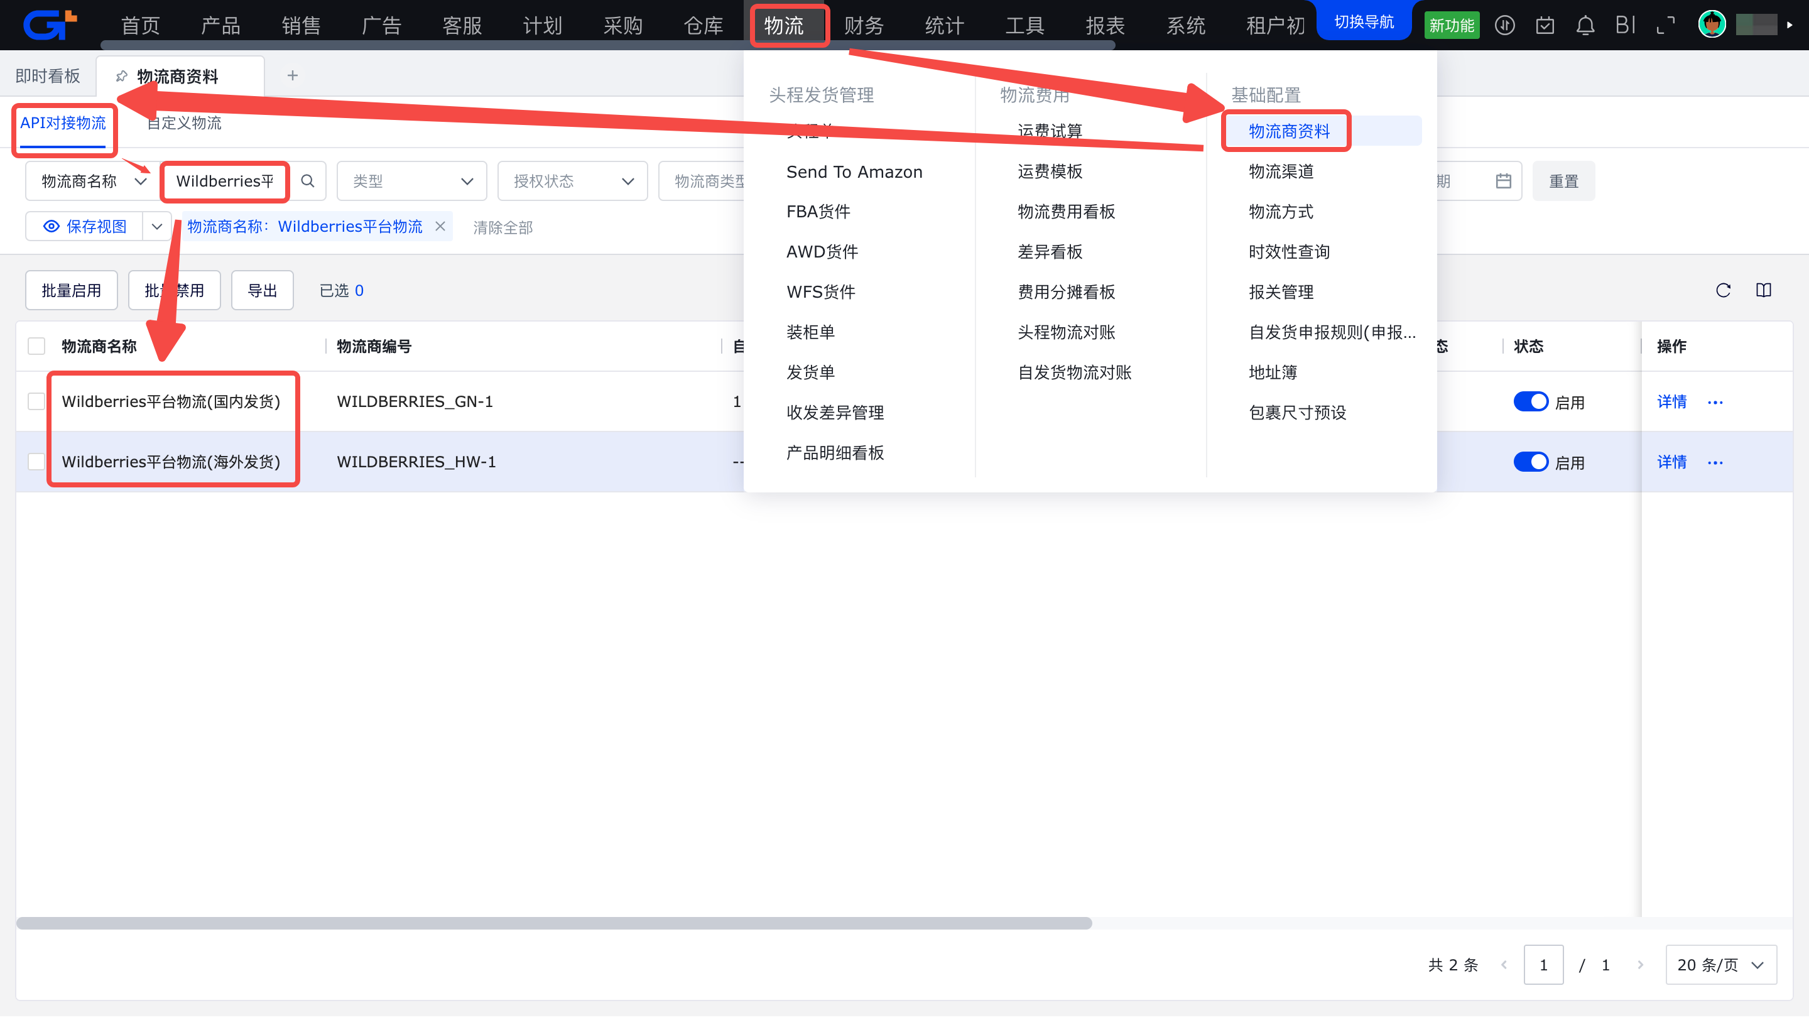The width and height of the screenshot is (1809, 1020).
Task: Open the 授权状态 dropdown
Action: pos(572,182)
